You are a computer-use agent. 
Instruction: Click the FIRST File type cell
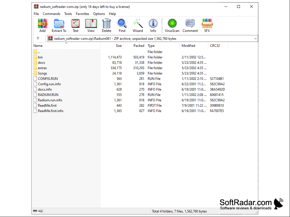point(154,105)
